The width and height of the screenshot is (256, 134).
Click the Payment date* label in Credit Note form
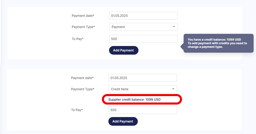click(x=82, y=78)
